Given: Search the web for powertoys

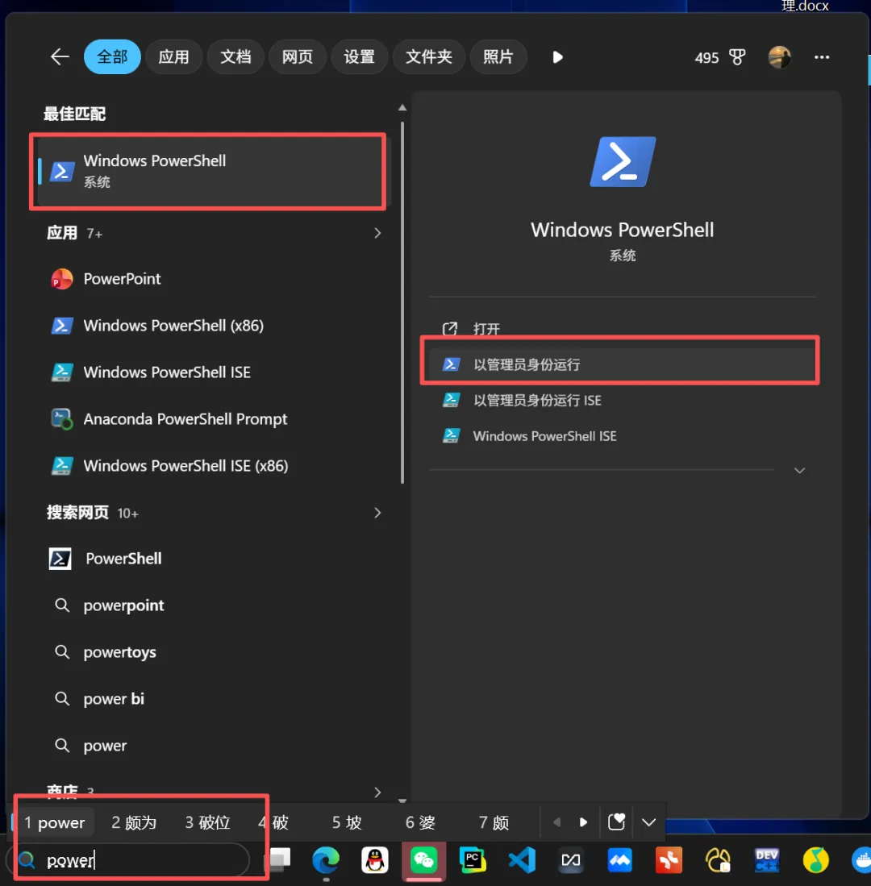Looking at the screenshot, I should pyautogui.click(x=215, y=652).
